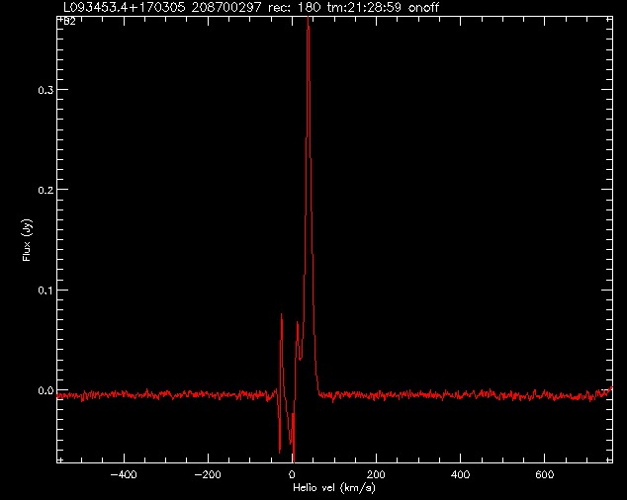This screenshot has height=500, width=627.
Task: Click the small red peak left of zero velocity
Action: [282, 315]
